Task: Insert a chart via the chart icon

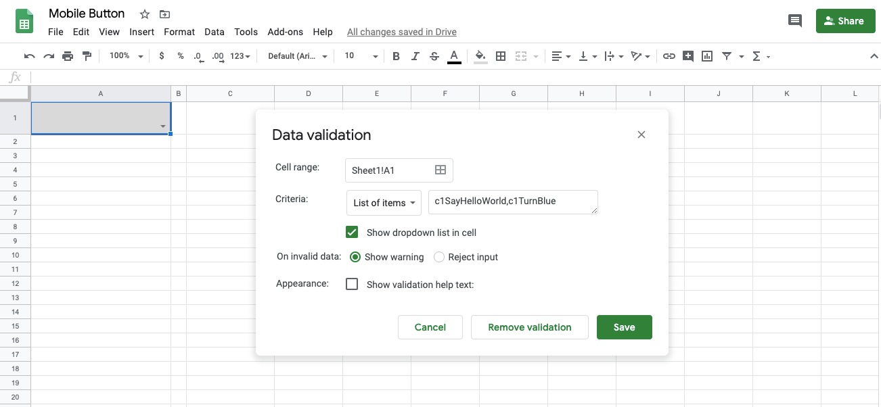Action: click(x=707, y=56)
